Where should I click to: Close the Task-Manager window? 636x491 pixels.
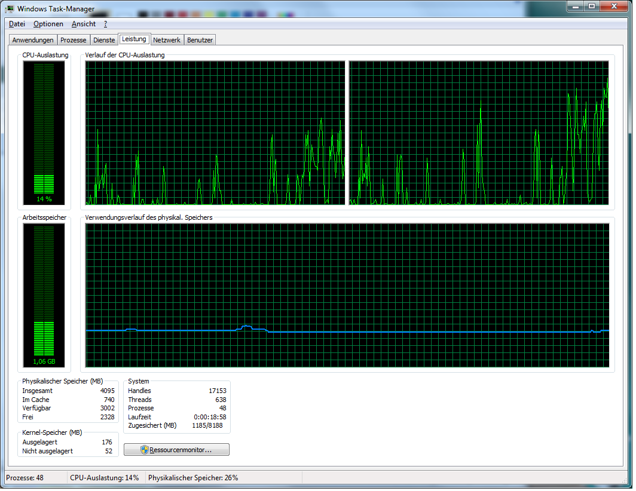[x=614, y=7]
